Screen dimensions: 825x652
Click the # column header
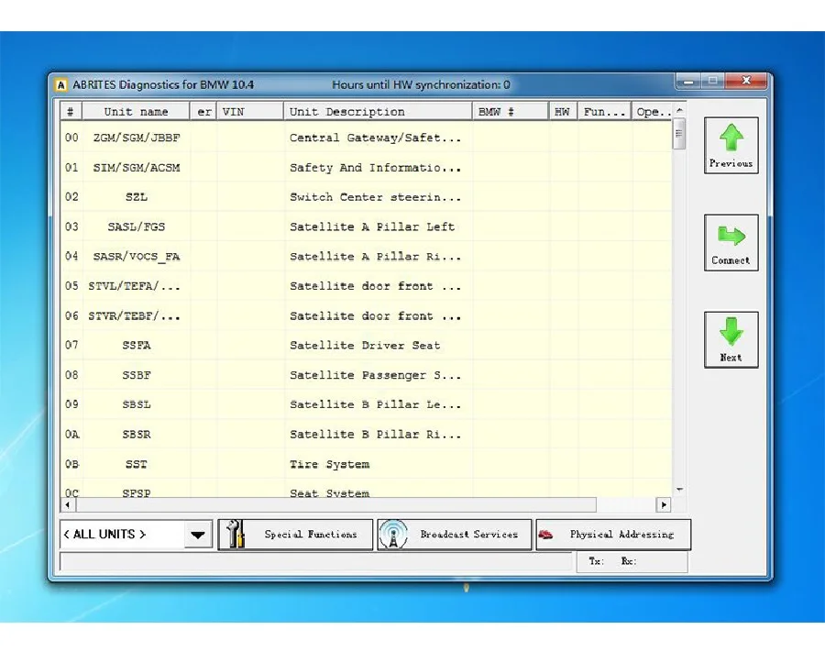71,112
